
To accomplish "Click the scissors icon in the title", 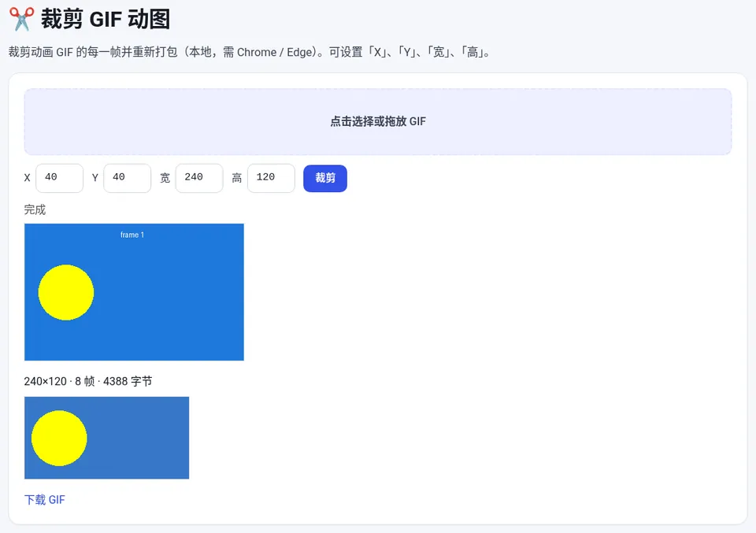I will click(x=22, y=19).
